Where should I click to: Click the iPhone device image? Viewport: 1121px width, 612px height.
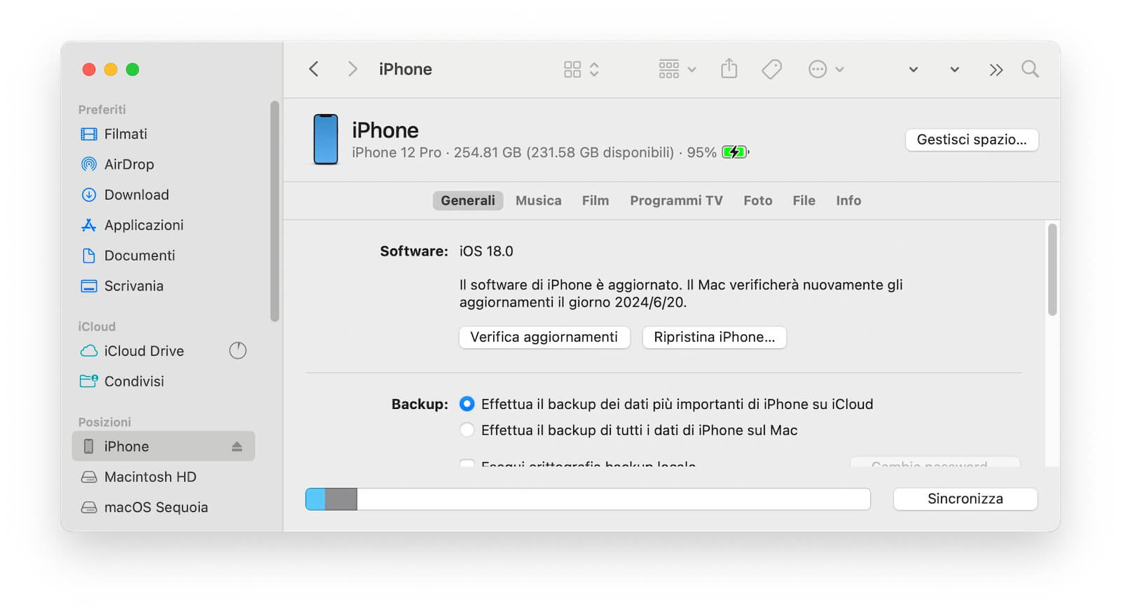coord(326,139)
